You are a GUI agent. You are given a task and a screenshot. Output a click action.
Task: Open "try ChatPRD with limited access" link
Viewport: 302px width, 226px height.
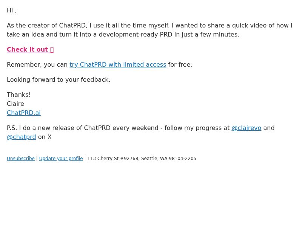point(118,64)
